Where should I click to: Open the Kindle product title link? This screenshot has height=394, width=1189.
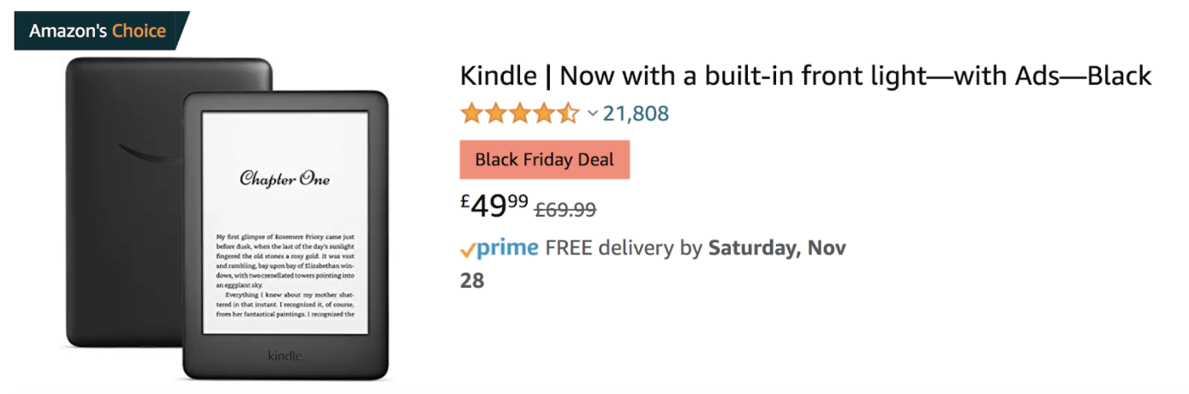point(805,75)
